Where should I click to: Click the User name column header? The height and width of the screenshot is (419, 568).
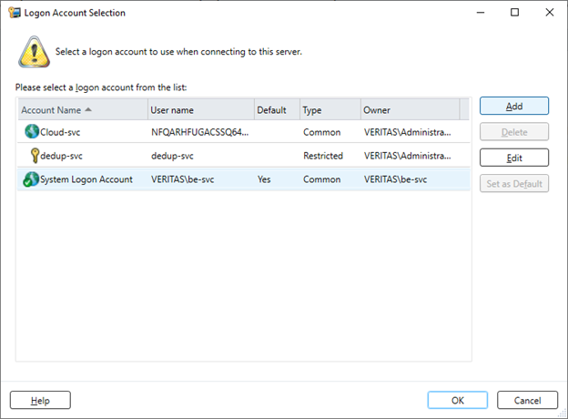pyautogui.click(x=201, y=110)
